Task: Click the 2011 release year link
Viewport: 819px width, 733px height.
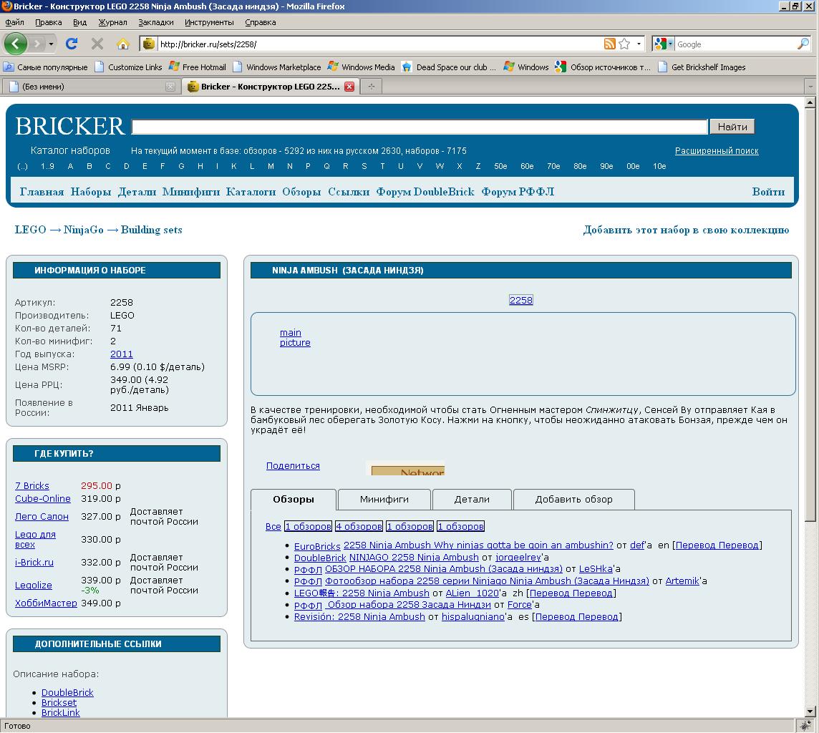Action: (x=121, y=354)
